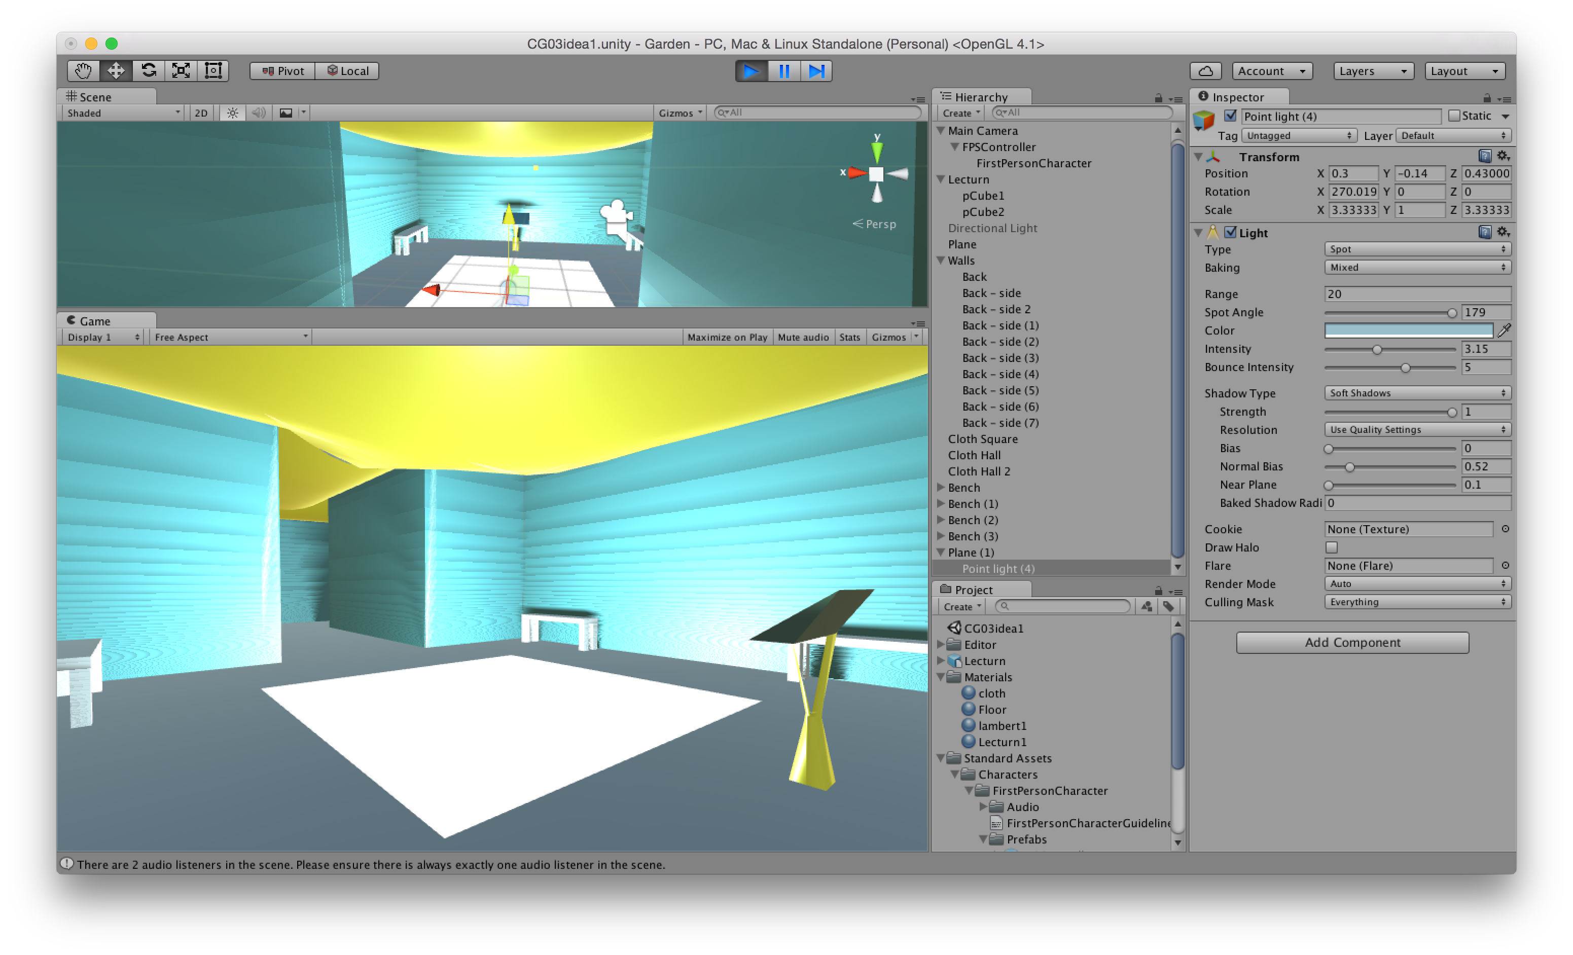Open the Layers menu

click(1373, 71)
